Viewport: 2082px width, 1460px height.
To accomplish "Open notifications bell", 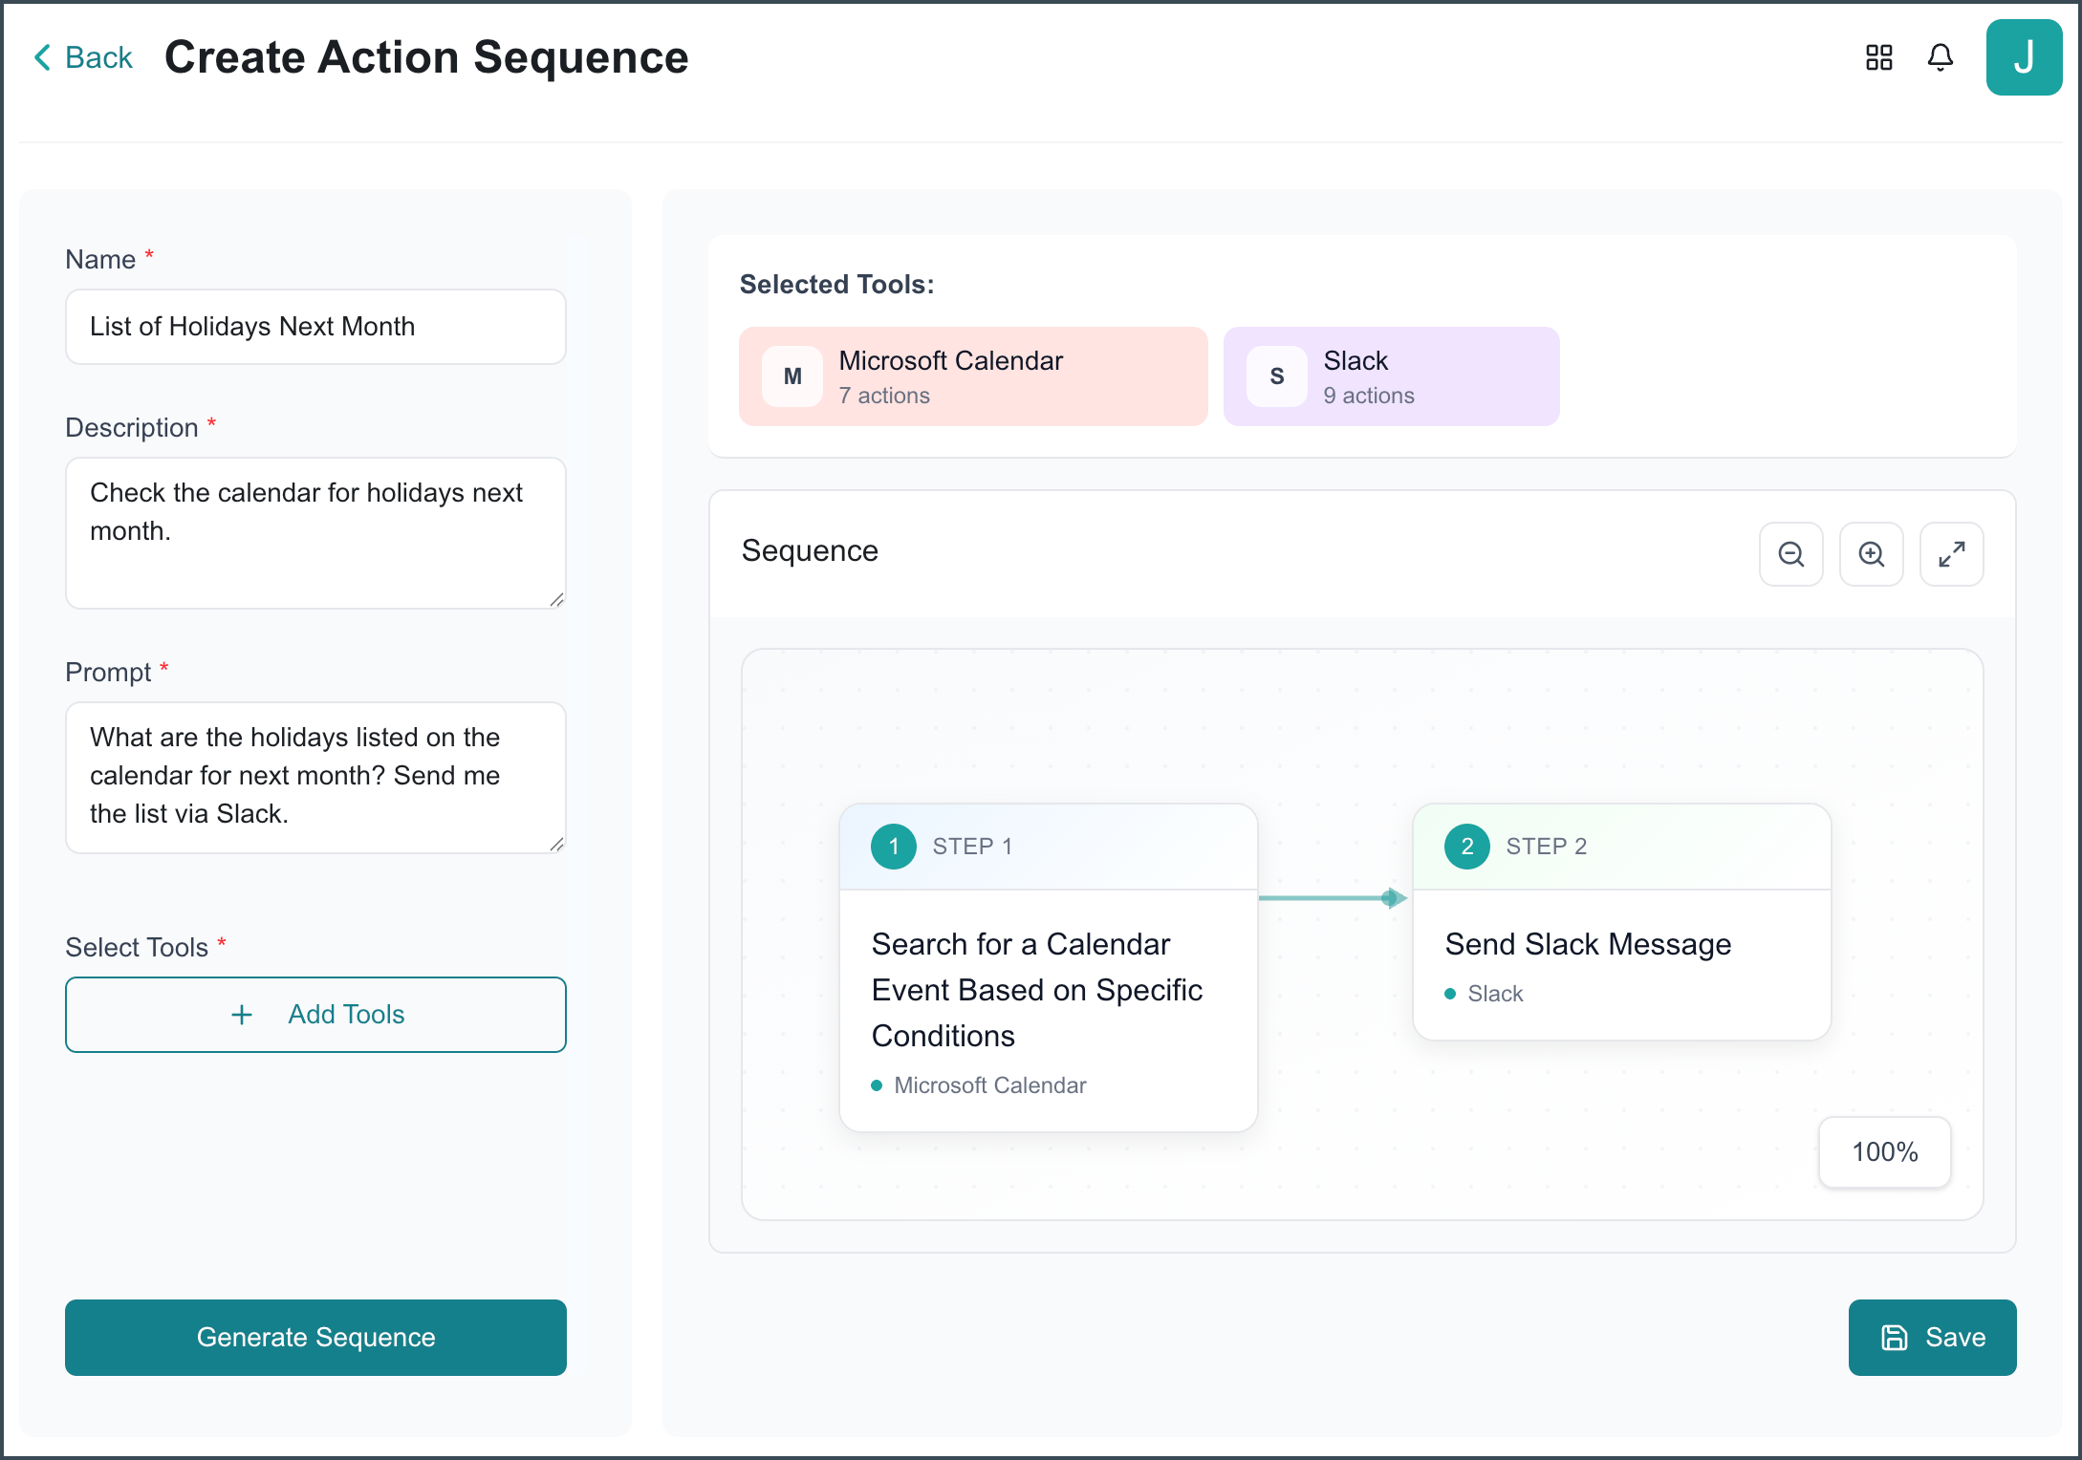I will tap(1940, 57).
